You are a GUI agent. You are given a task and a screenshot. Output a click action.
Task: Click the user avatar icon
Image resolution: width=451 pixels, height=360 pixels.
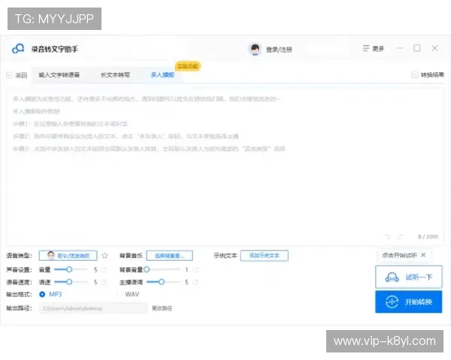(255, 49)
